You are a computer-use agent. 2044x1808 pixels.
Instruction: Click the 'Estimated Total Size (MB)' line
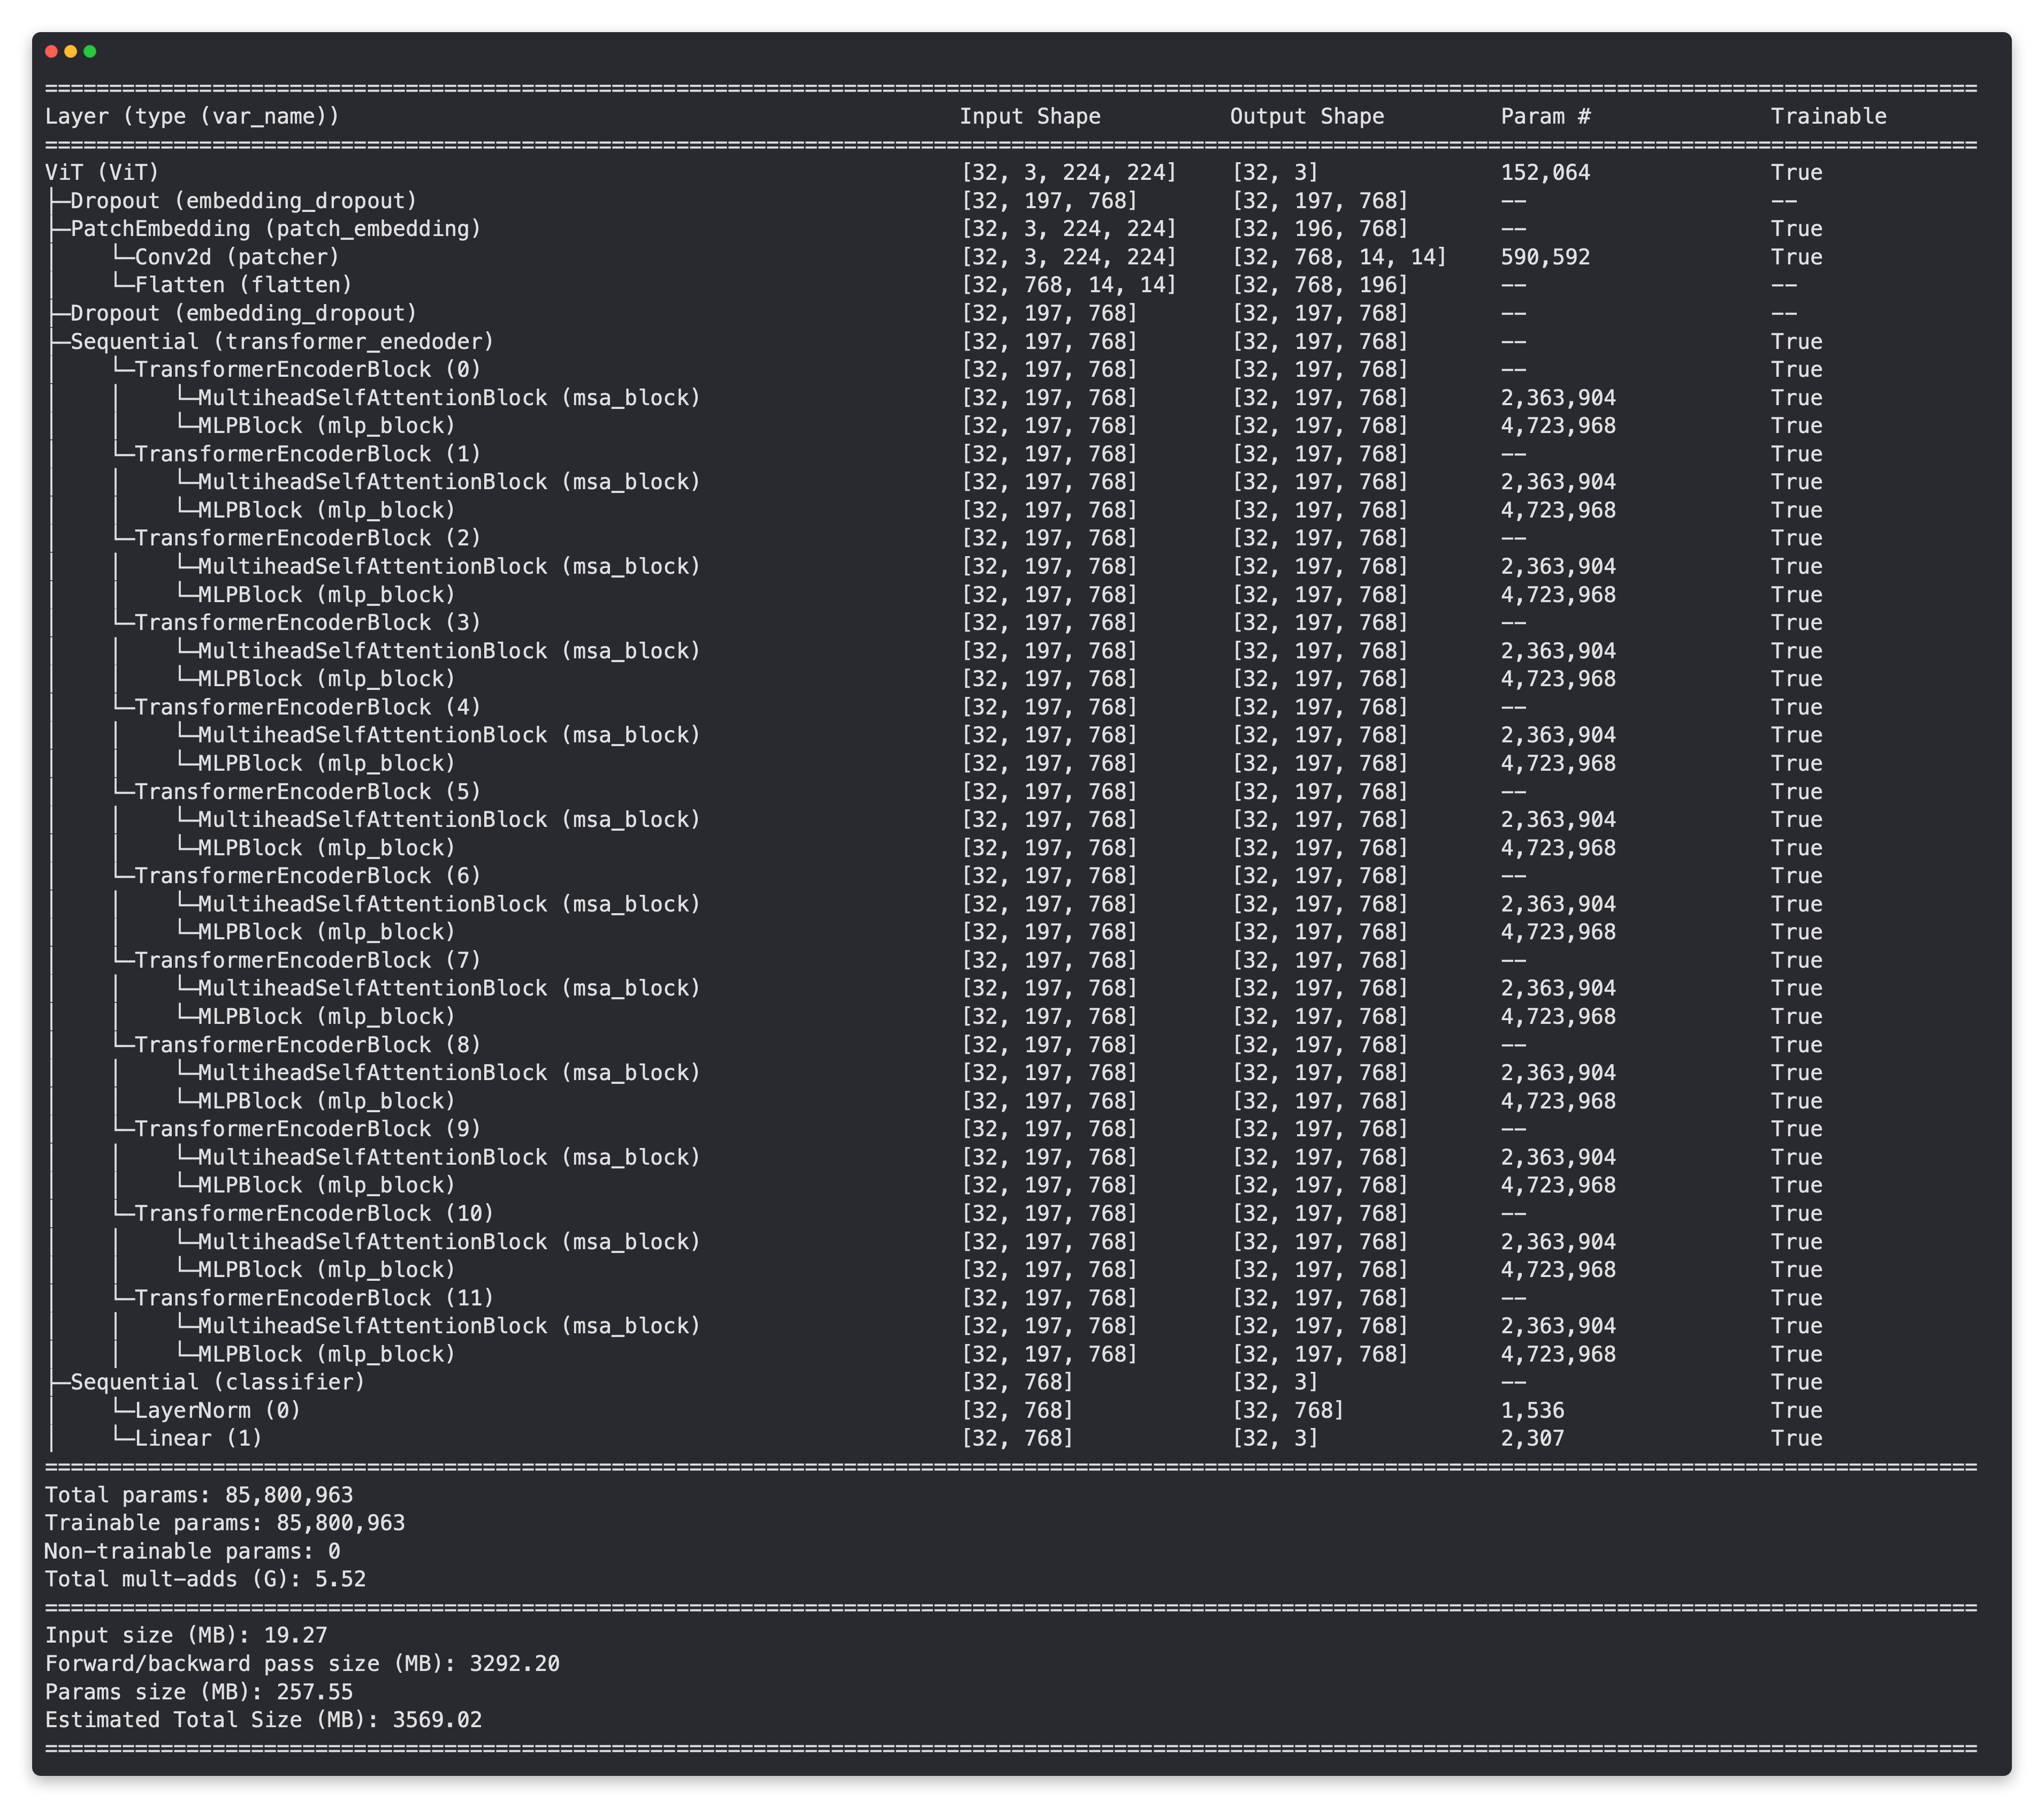[x=263, y=1719]
